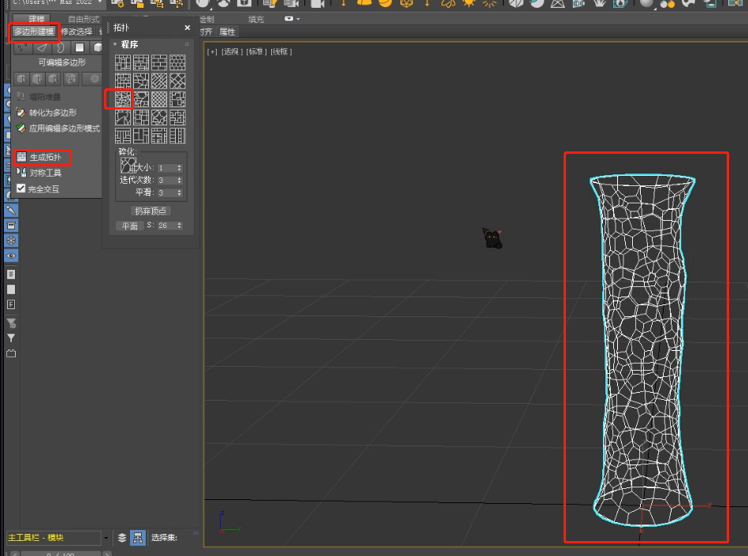Toggle 完全交互 checkbox

tap(20, 188)
